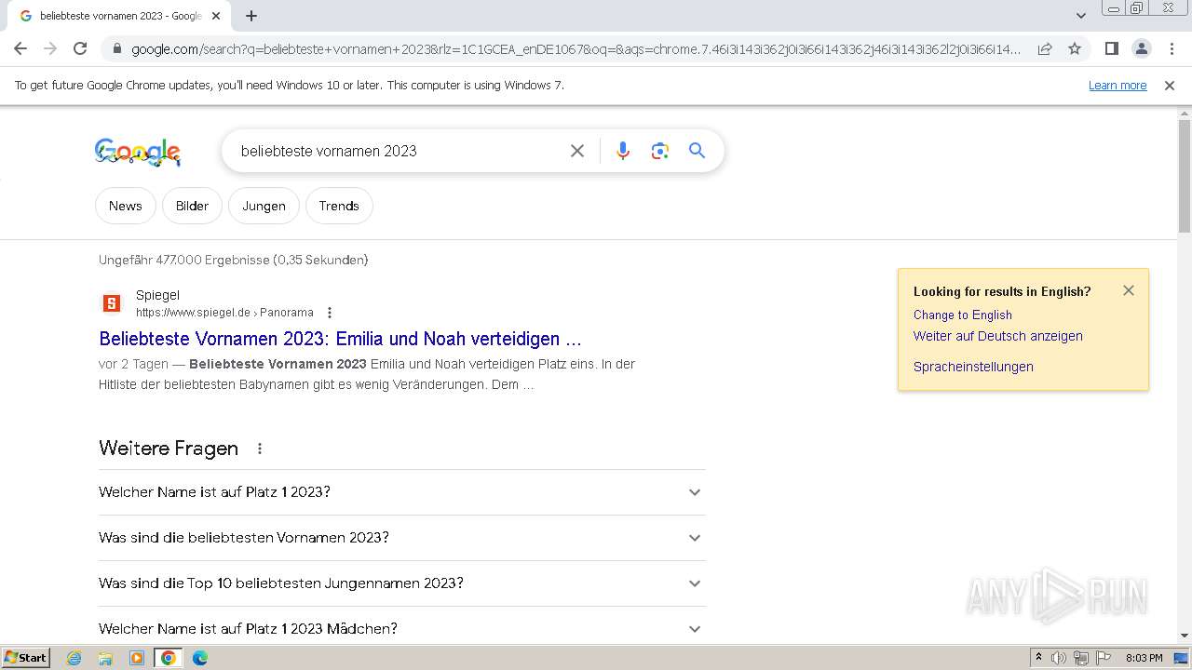Click into the Google search field
The image size is (1192, 670).
399,151
